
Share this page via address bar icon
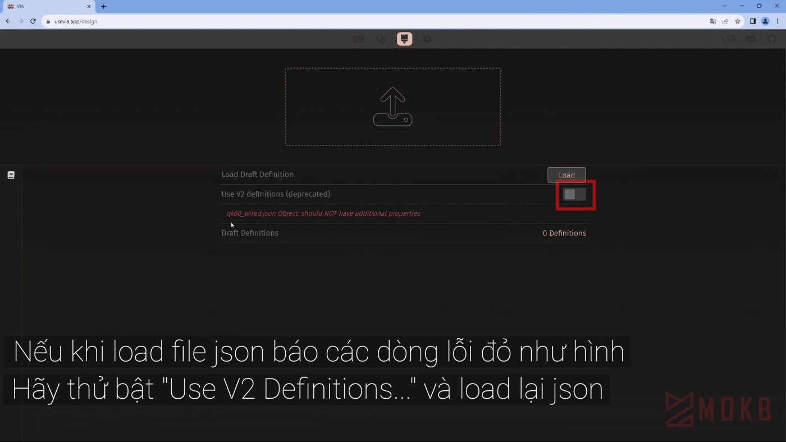[725, 21]
